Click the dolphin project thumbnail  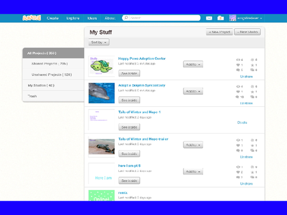(x=102, y=93)
